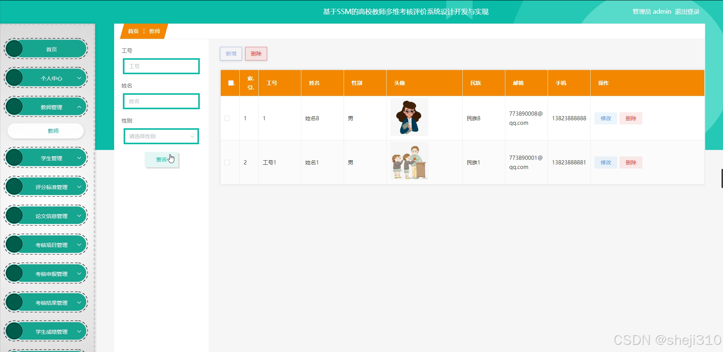Open the 请选择性别 gender dropdown
This screenshot has width=723, height=352.
click(x=161, y=136)
